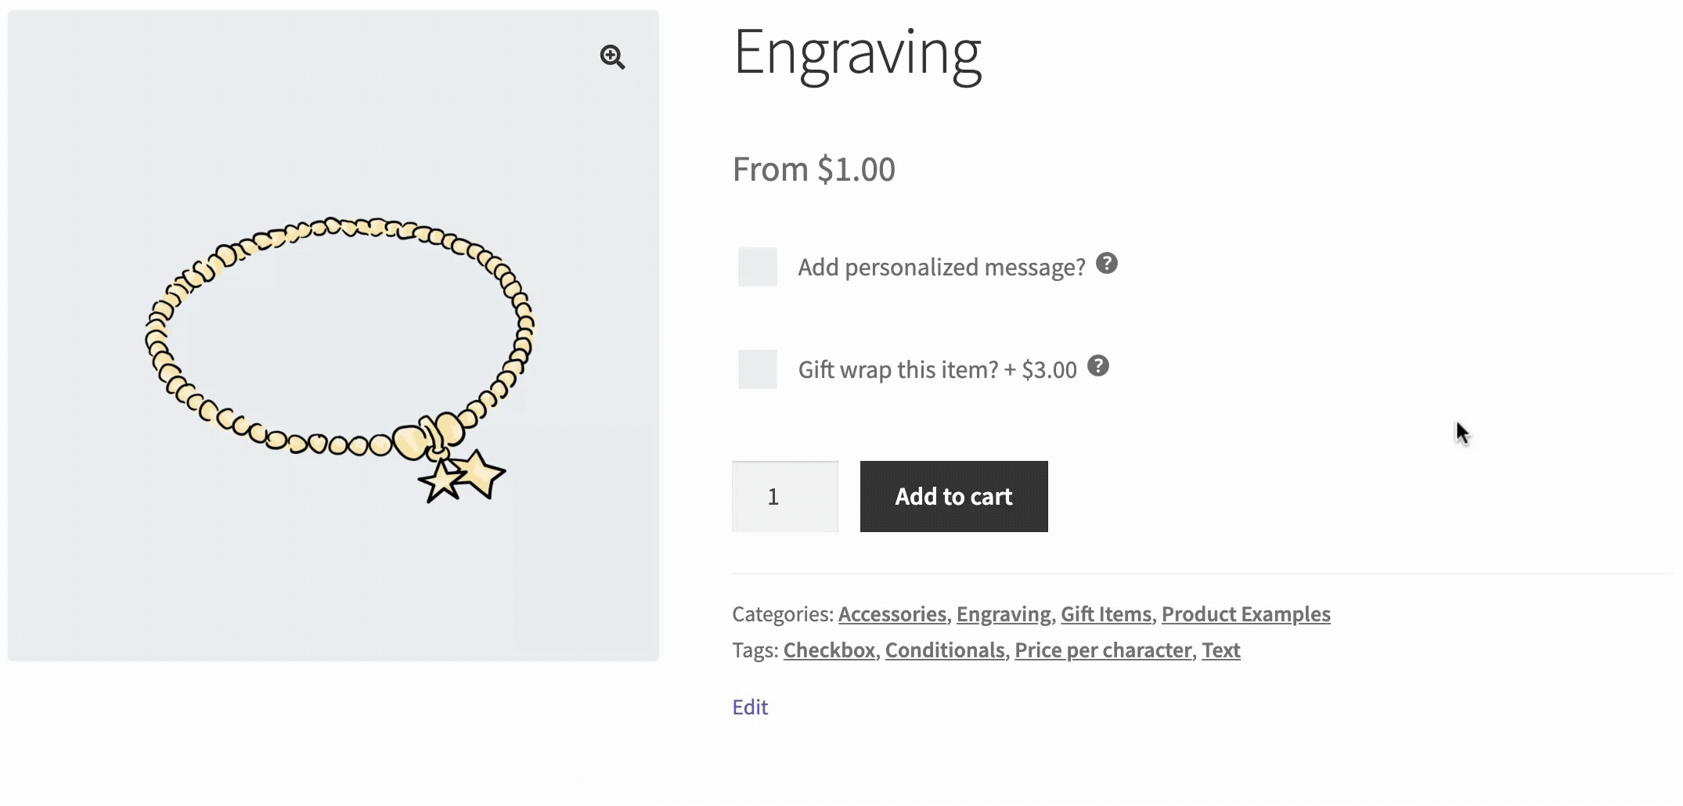The width and height of the screenshot is (1683, 806).
Task: Click the quantity input field
Action: click(x=784, y=497)
